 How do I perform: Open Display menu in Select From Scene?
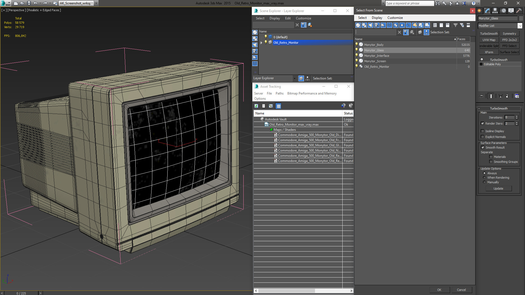click(x=377, y=18)
